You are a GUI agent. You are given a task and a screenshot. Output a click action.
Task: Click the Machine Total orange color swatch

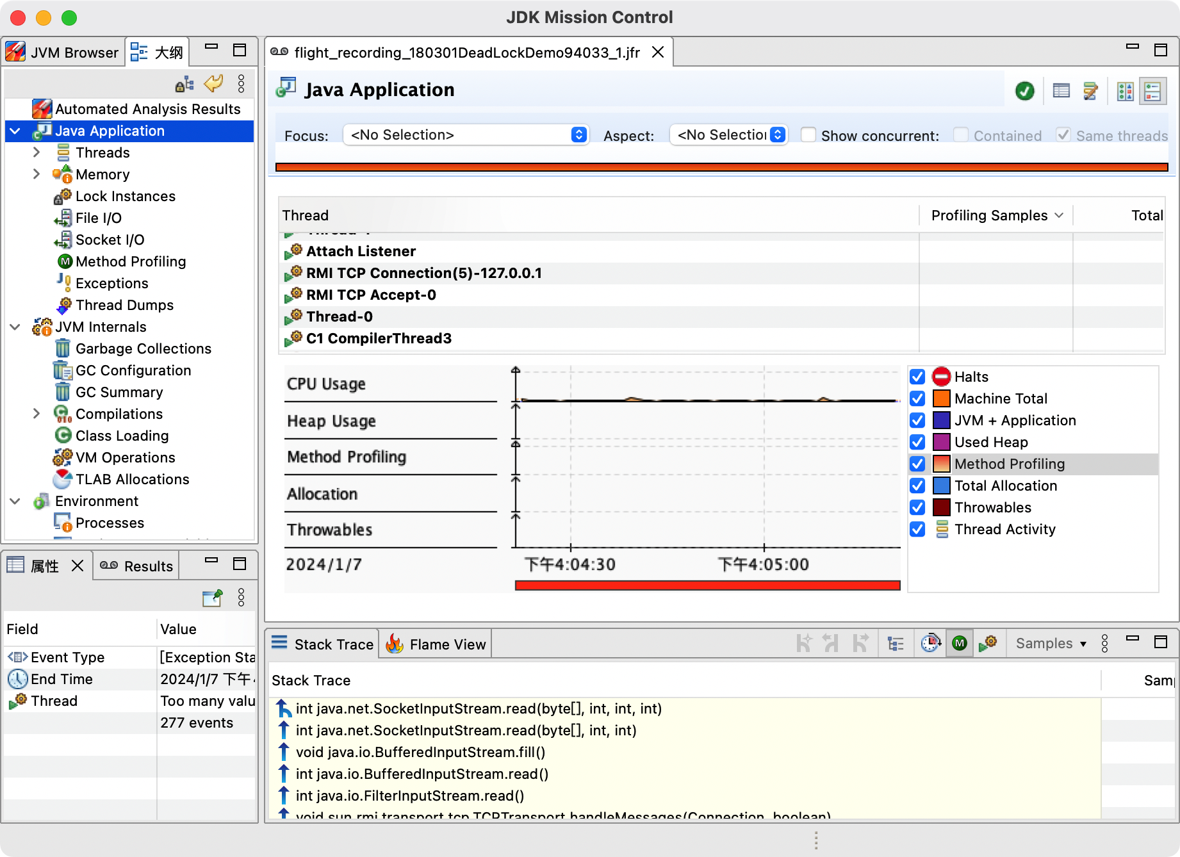click(x=941, y=398)
